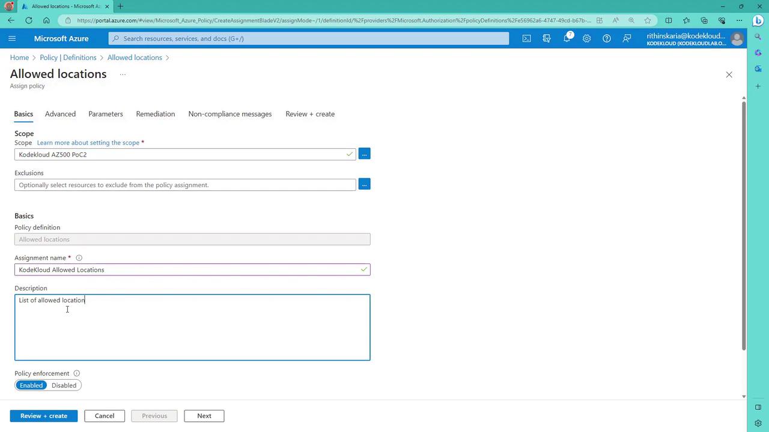769x432 pixels.
Task: Show info tooltip for Policy enforcement
Action: tap(76, 373)
